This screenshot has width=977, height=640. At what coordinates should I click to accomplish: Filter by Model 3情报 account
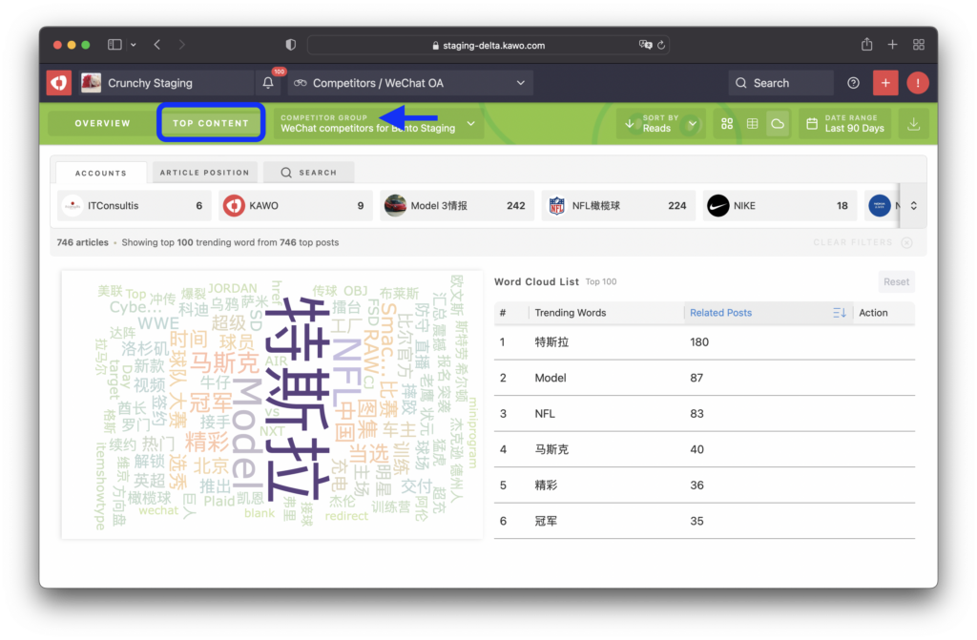click(x=457, y=206)
